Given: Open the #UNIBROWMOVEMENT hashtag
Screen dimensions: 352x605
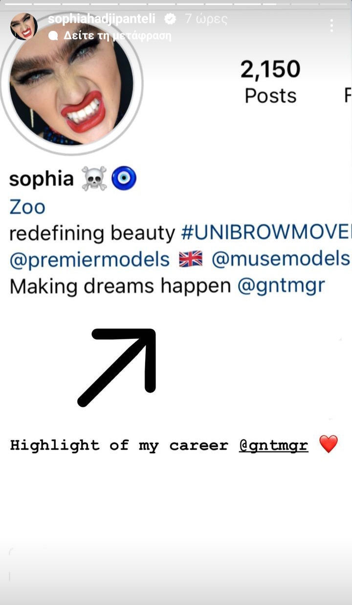Looking at the screenshot, I should tap(266, 233).
